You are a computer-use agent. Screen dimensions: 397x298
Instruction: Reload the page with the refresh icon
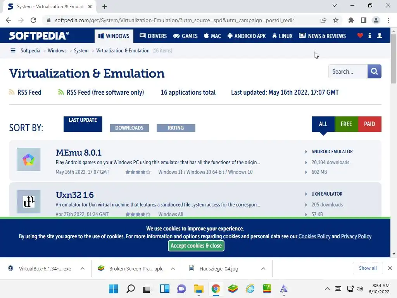(x=33, y=20)
